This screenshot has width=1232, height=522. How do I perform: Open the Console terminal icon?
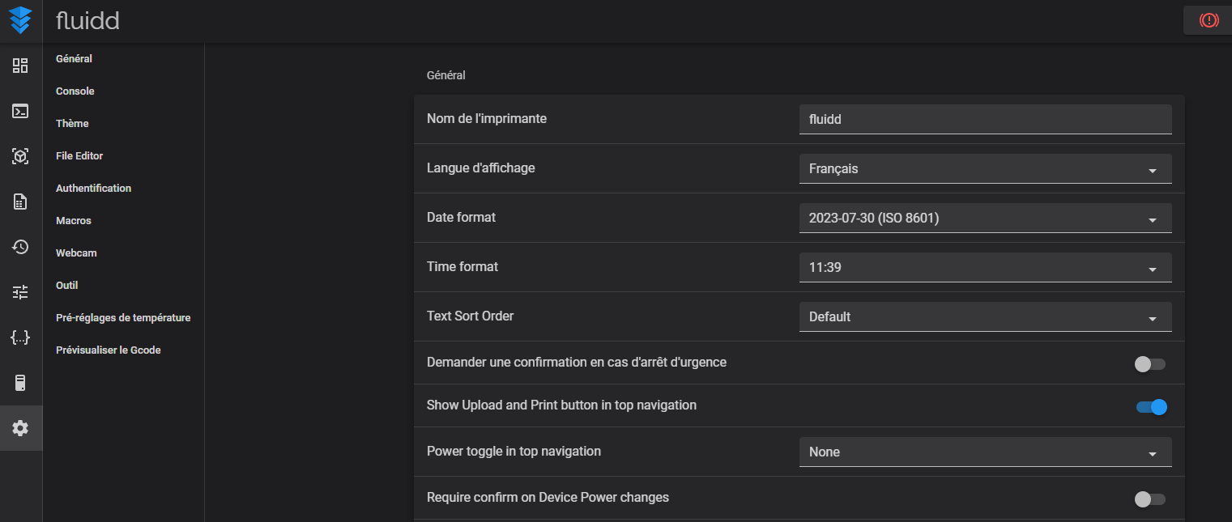[x=20, y=111]
